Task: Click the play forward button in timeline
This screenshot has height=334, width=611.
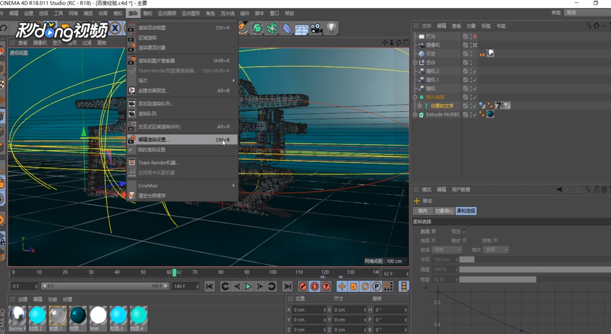Action: pyautogui.click(x=248, y=286)
